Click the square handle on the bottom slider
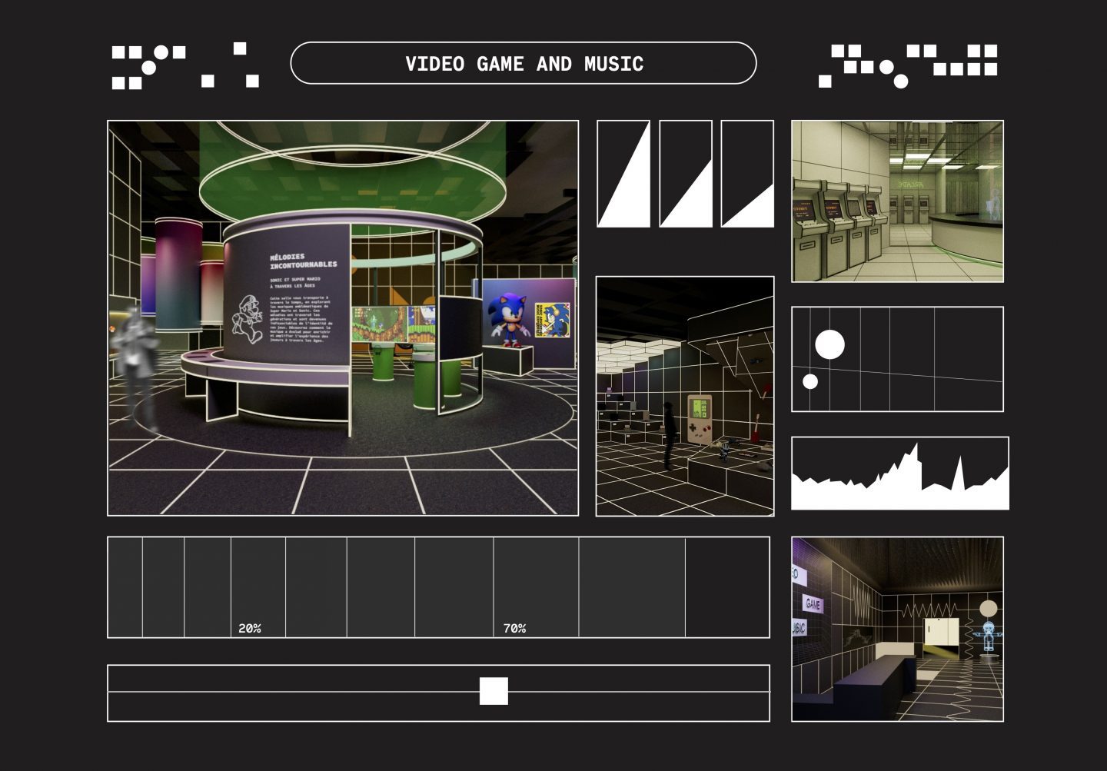 (494, 691)
